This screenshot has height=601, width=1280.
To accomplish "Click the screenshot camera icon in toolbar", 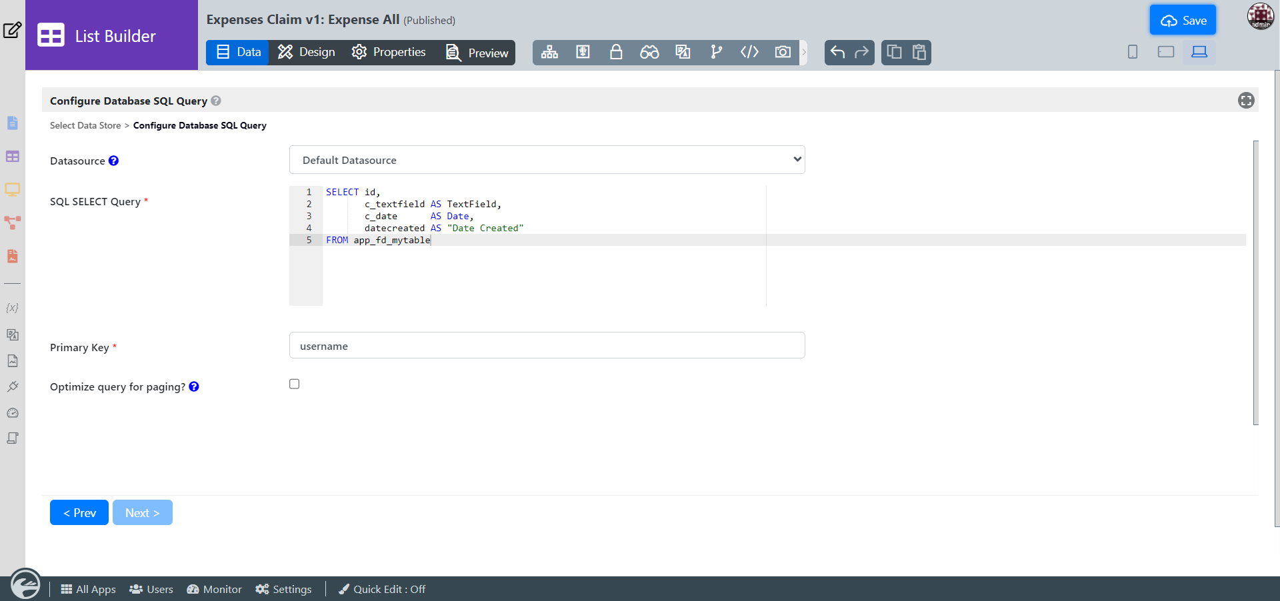I will coord(783,52).
